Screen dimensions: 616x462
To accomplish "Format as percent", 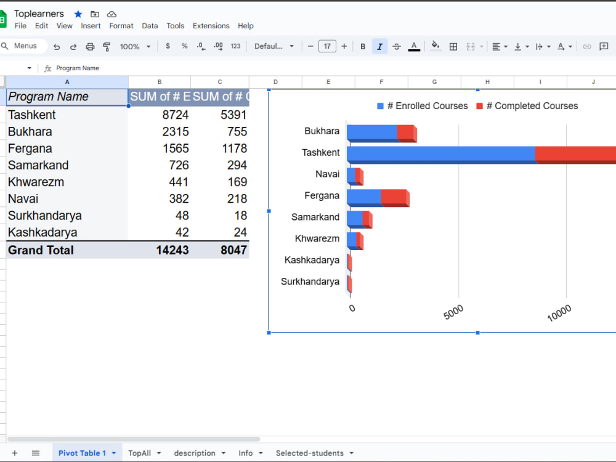I will (184, 46).
